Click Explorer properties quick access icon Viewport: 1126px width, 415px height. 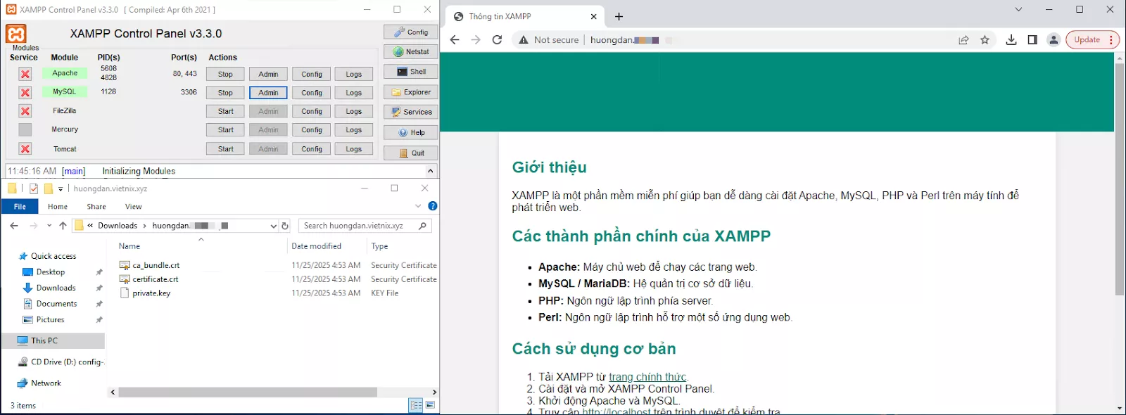pyautogui.click(x=34, y=189)
